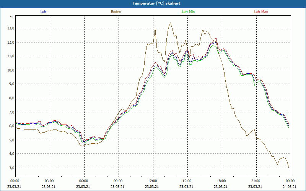
Task: Click the 11,0 y-axis value
Action: (x=11, y=56)
